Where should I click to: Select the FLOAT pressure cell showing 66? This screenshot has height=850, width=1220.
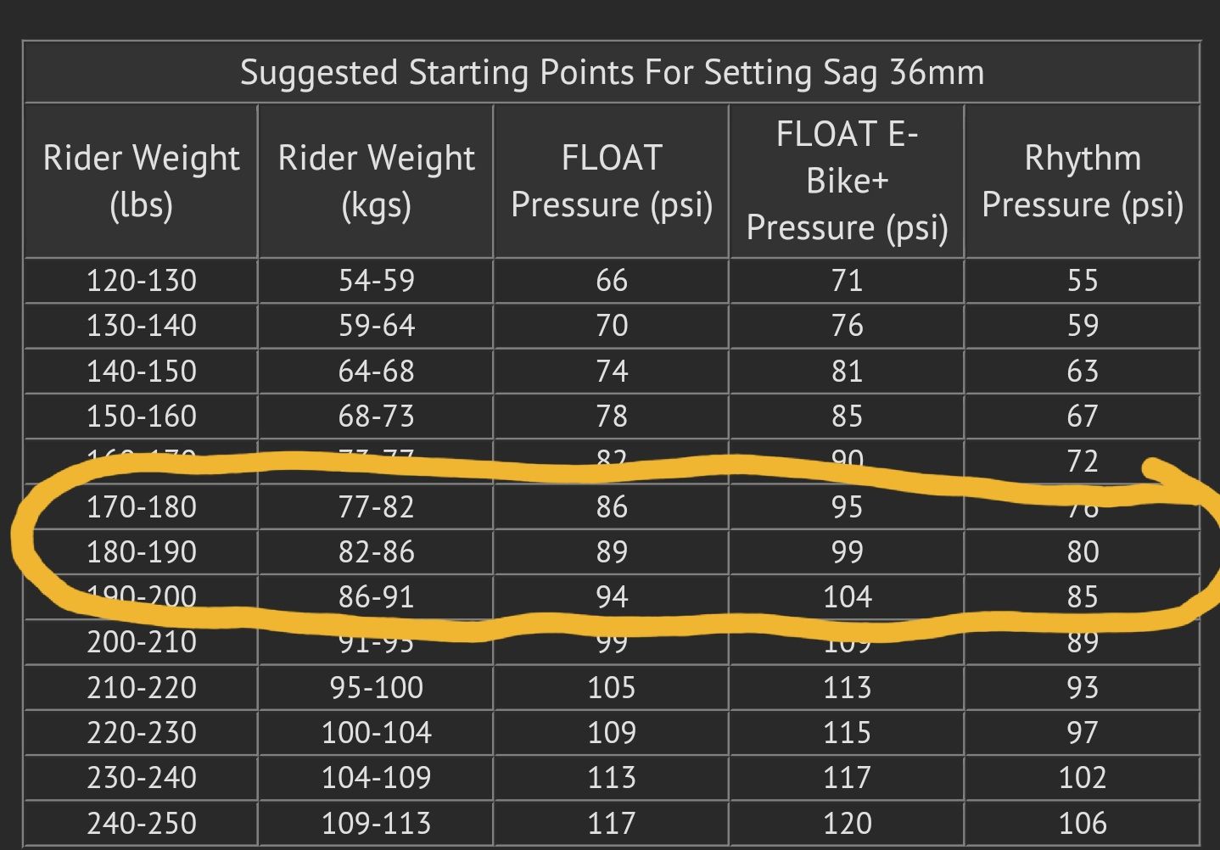611,281
